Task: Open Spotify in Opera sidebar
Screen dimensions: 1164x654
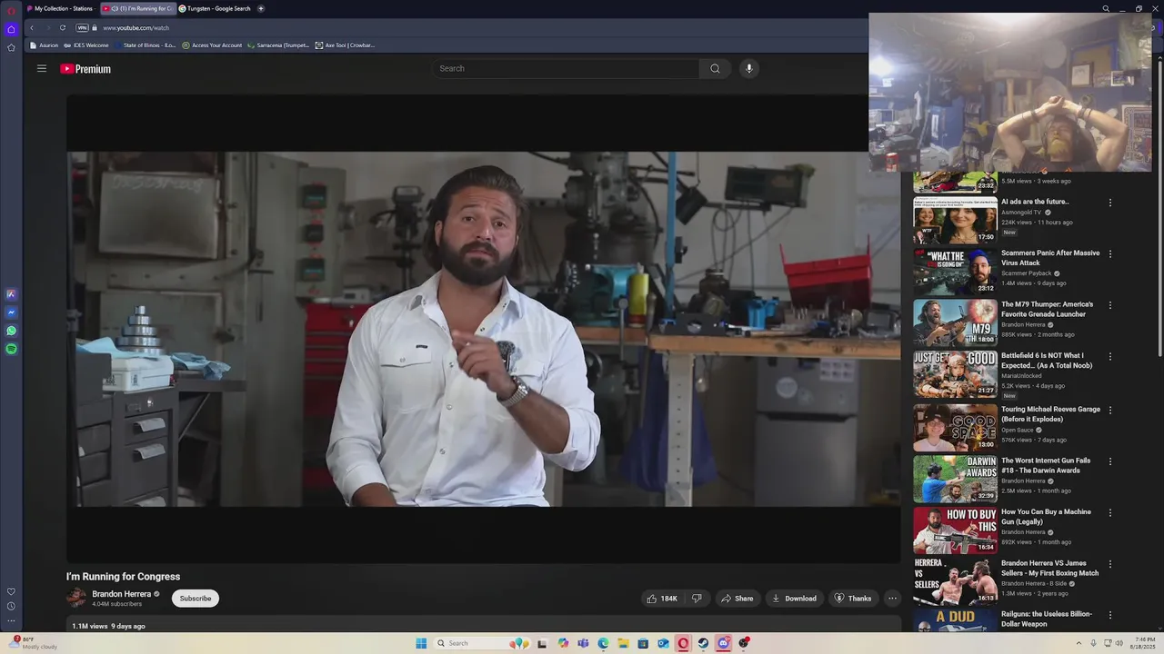Action: 11,349
